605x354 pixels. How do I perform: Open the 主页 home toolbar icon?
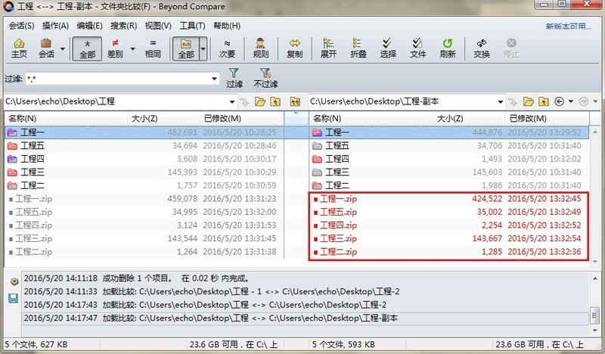[x=19, y=48]
